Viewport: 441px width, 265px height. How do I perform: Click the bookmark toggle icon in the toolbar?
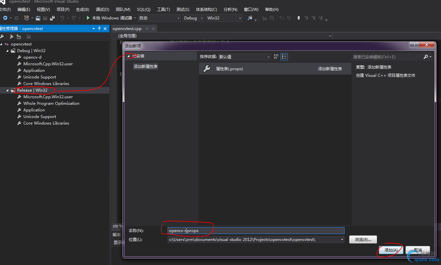tap(299, 18)
